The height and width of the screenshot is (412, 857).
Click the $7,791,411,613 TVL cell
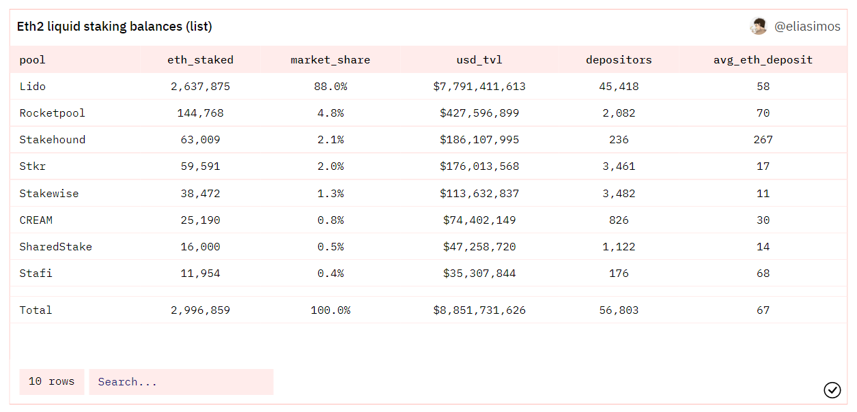click(479, 87)
